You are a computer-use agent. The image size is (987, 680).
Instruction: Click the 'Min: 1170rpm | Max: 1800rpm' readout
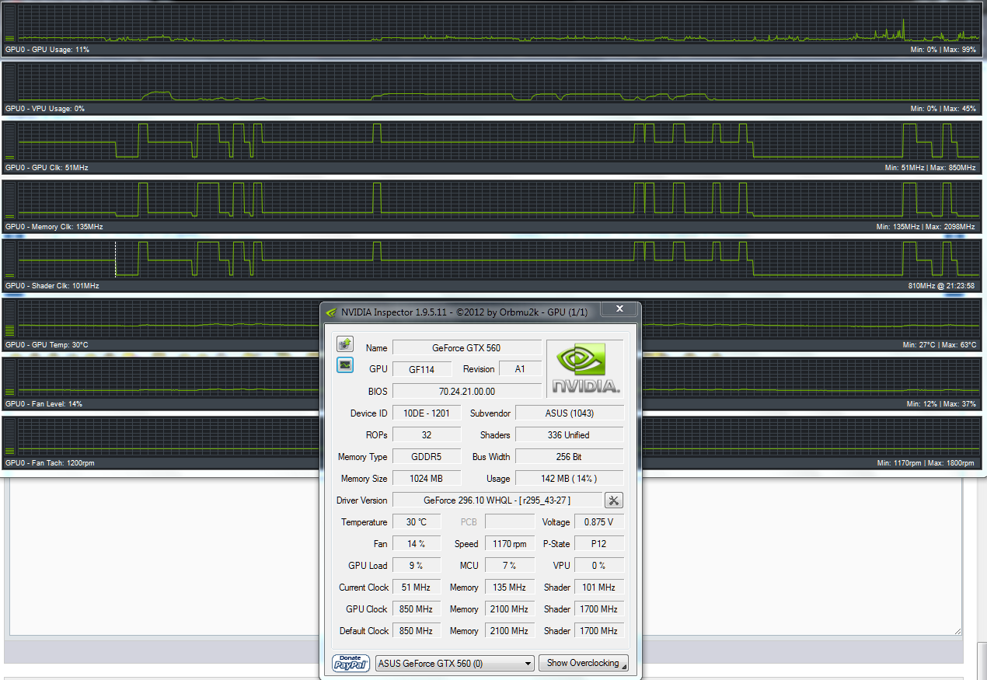pos(926,463)
